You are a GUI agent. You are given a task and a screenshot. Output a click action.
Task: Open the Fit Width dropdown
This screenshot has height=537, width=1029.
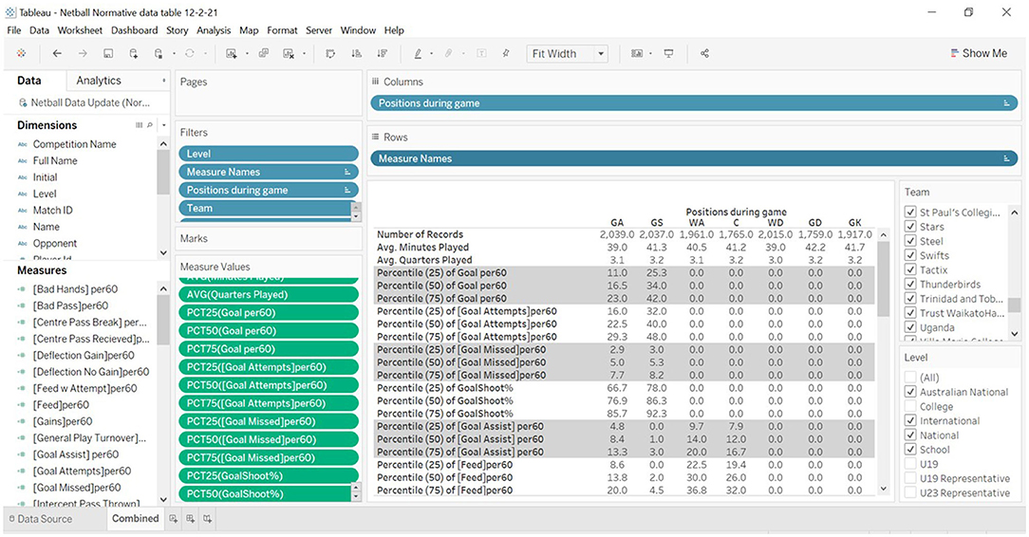pyautogui.click(x=567, y=54)
